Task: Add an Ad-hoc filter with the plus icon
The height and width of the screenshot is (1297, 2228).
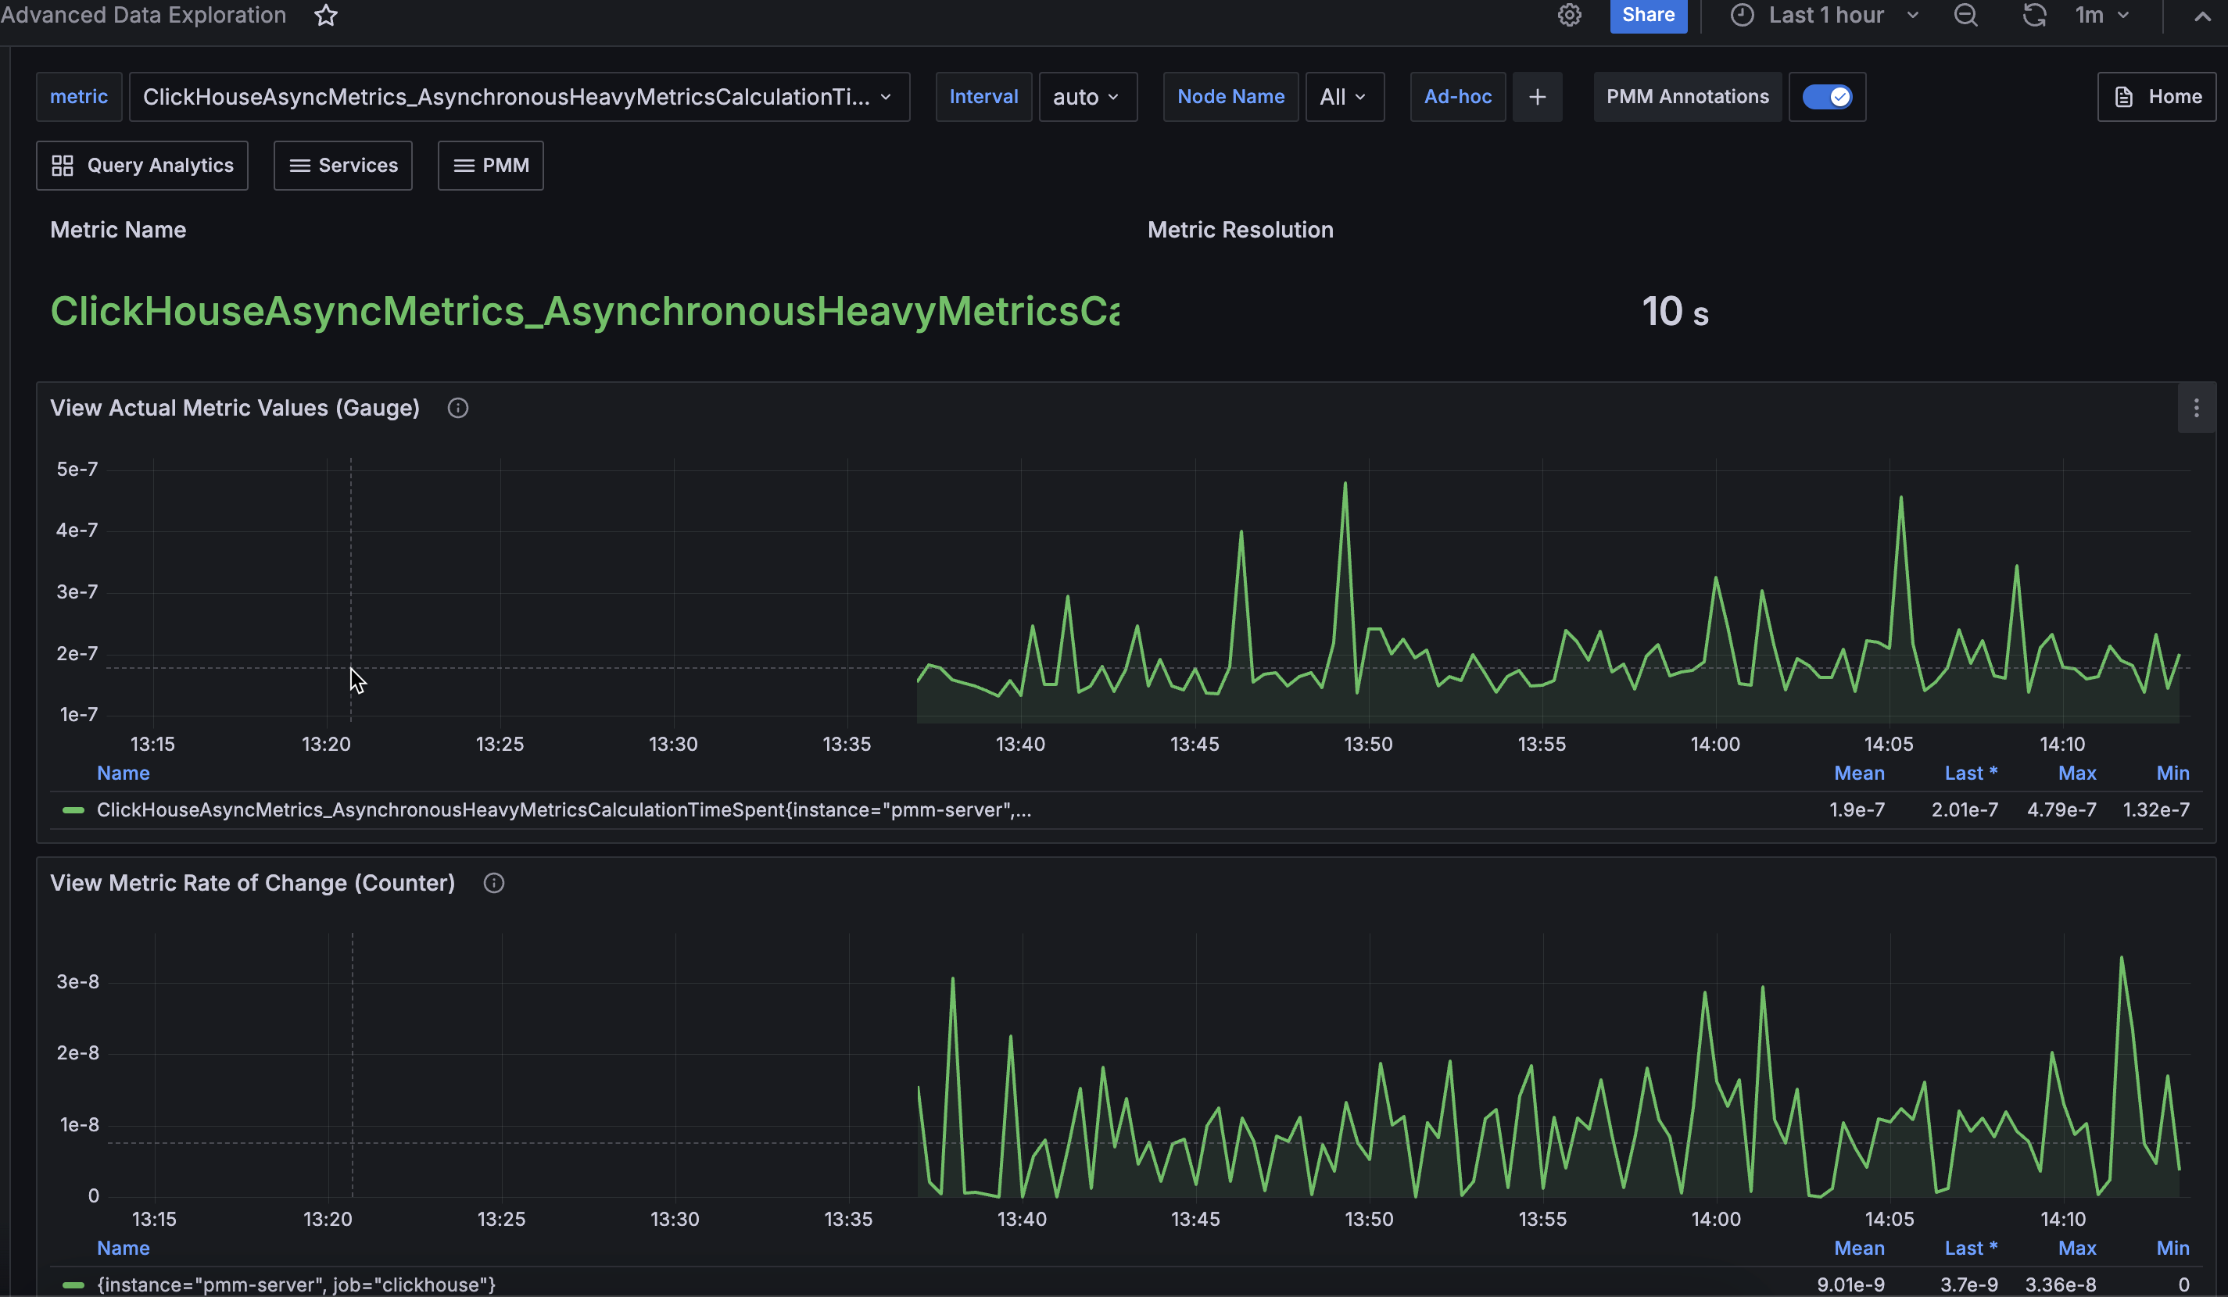Action: click(1537, 97)
